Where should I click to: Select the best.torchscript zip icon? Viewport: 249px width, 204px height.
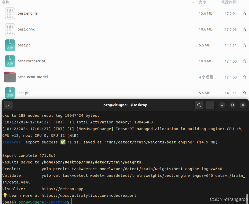pyautogui.click(x=10, y=61)
